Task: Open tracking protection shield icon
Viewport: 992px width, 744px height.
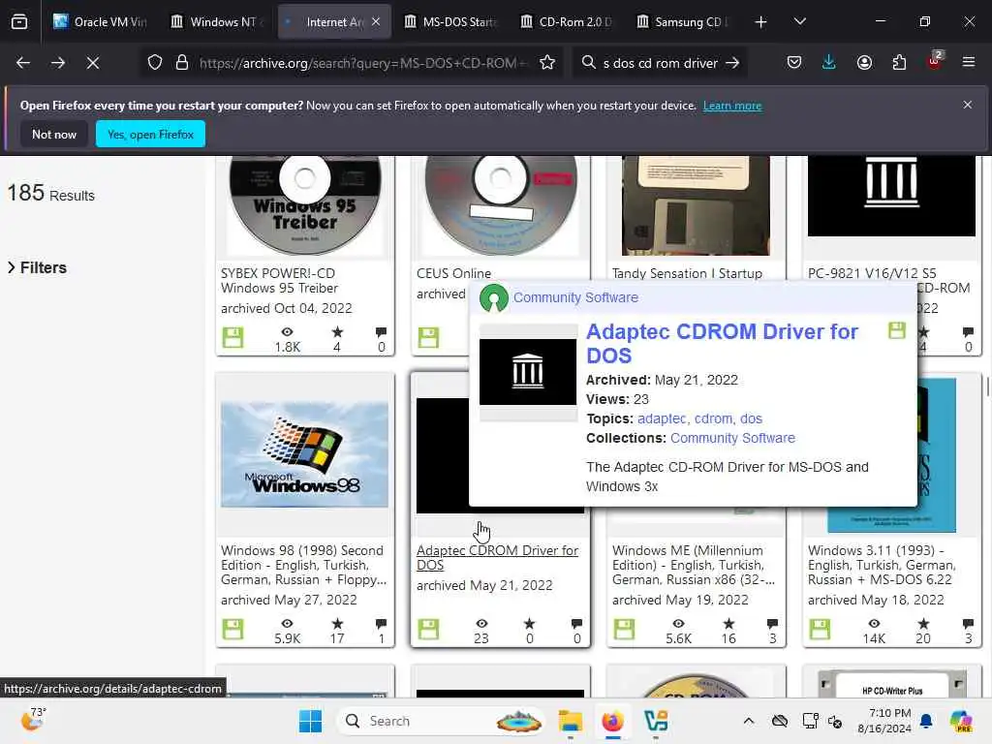Action: click(x=155, y=63)
